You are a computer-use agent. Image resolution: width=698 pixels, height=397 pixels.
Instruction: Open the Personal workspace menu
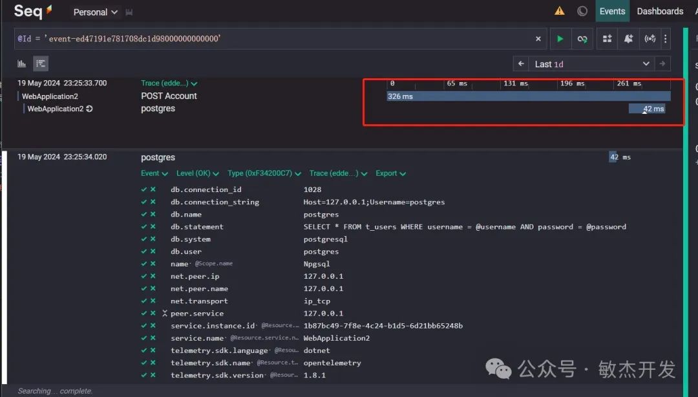click(94, 12)
